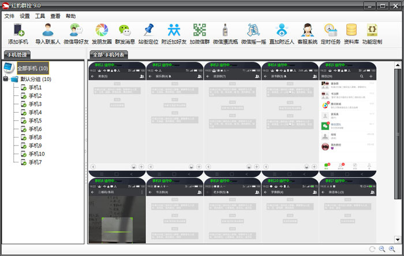This screenshot has height=256, width=404.
Task: Open 站街定位 pushpin location tool
Action: pyautogui.click(x=148, y=34)
